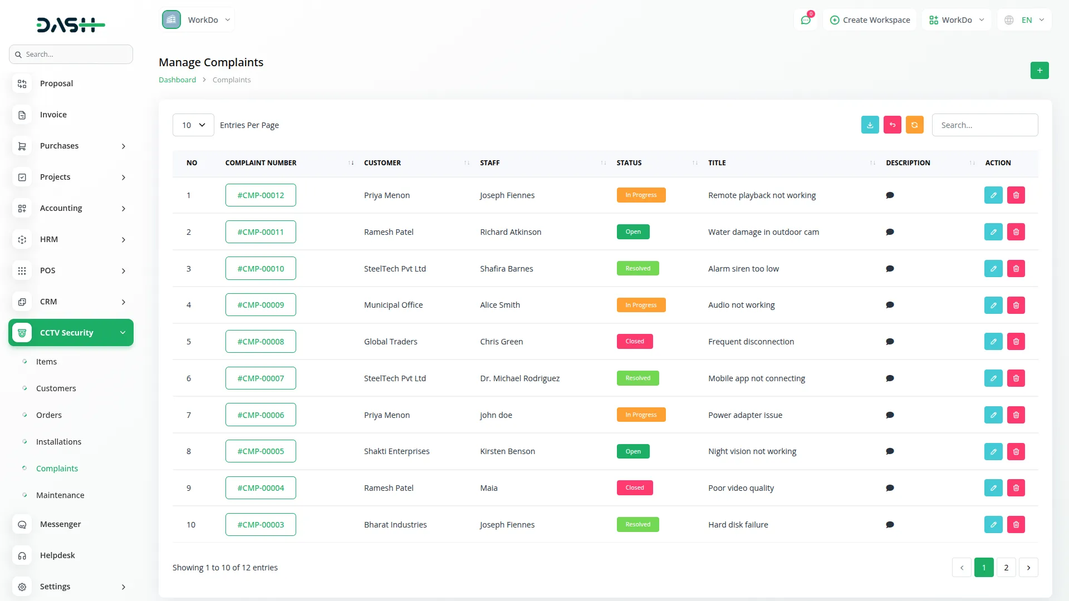Screen dimensions: 1069x601
Task: Click Create Workspace button
Action: [870, 20]
